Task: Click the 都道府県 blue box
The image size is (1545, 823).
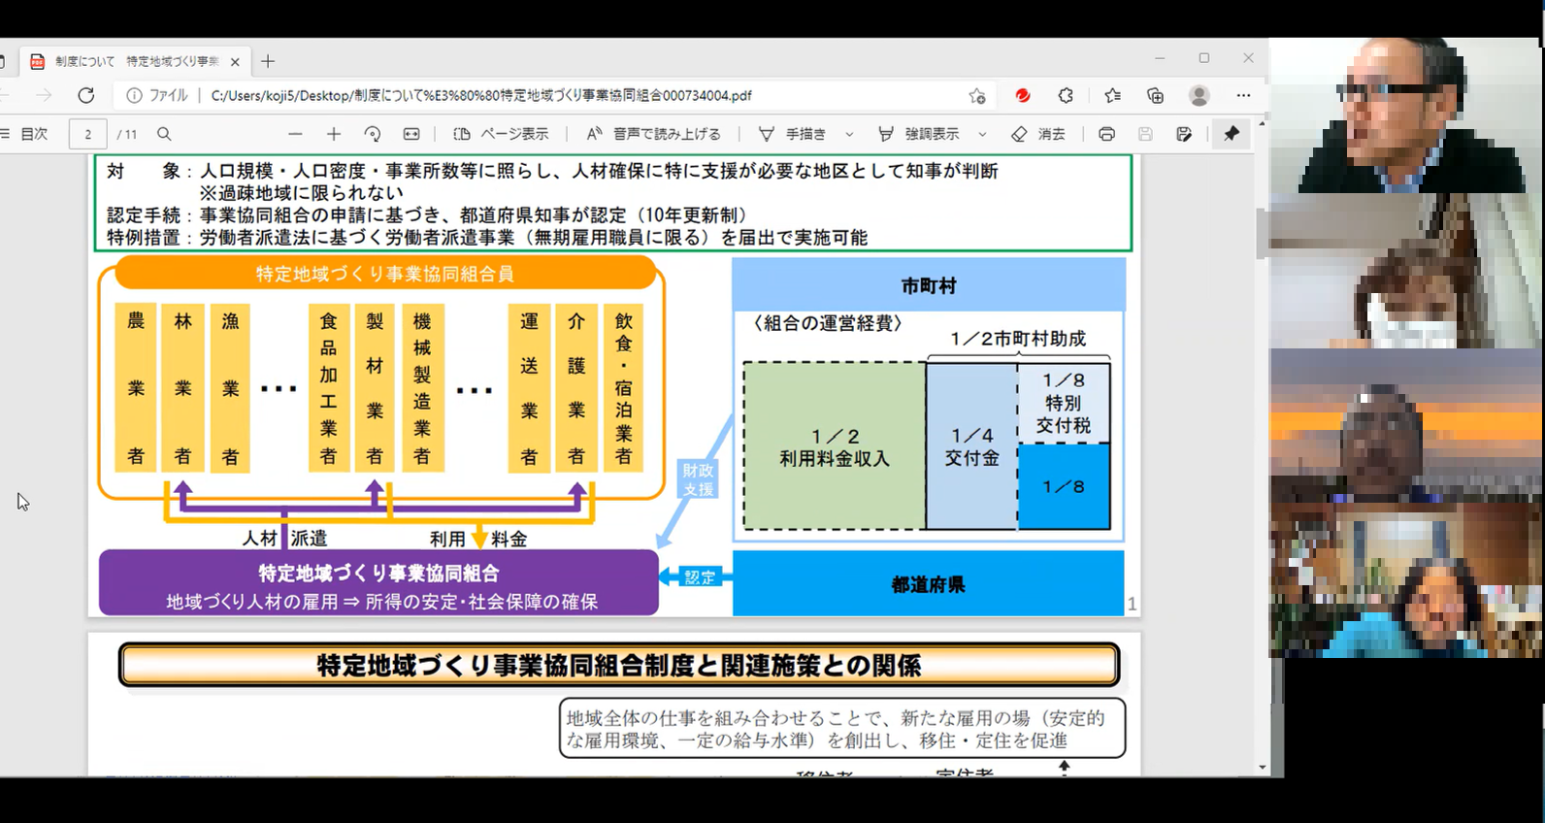Action: [928, 584]
